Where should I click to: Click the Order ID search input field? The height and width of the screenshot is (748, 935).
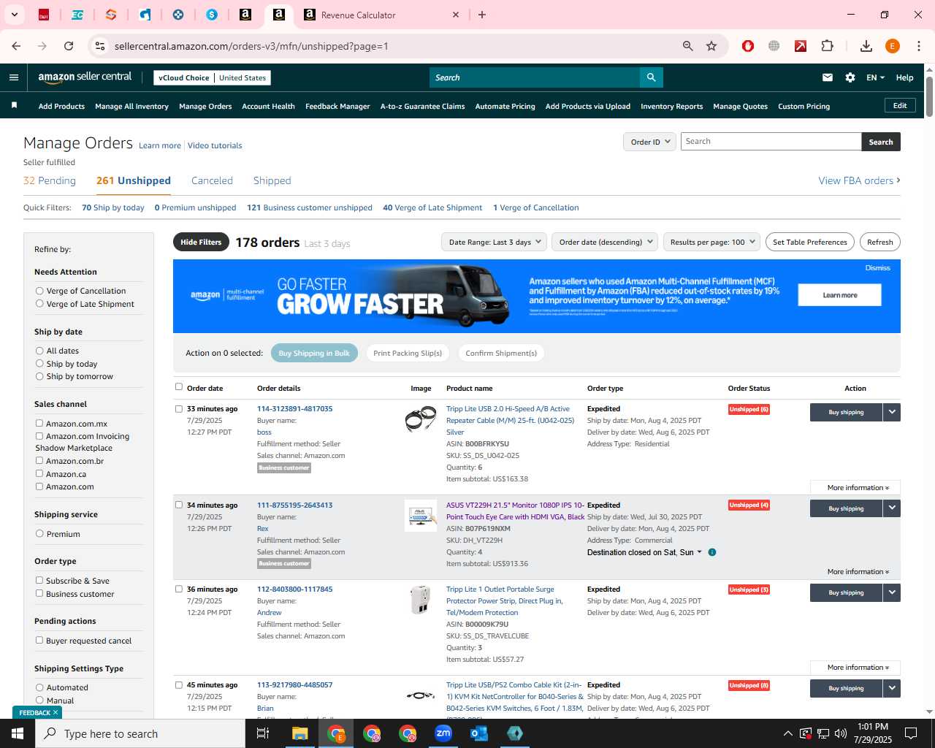(x=771, y=142)
